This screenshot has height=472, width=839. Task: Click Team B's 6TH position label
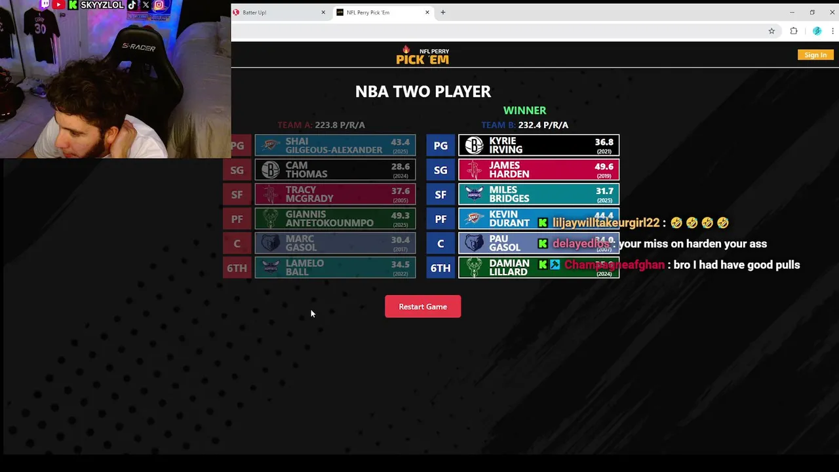click(x=440, y=267)
